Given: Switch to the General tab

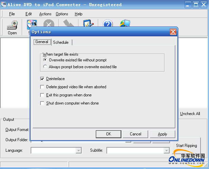Looking at the screenshot, I should click(x=42, y=42).
